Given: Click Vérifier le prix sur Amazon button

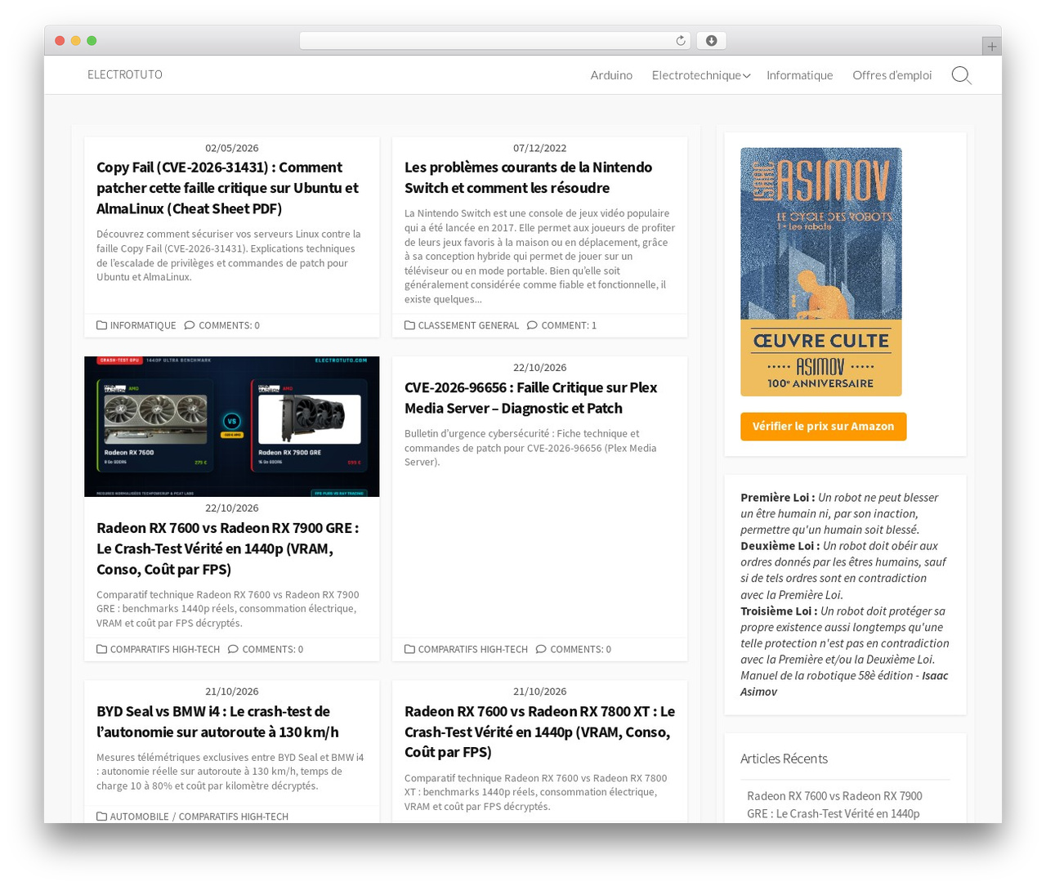Looking at the screenshot, I should pyautogui.click(x=823, y=427).
